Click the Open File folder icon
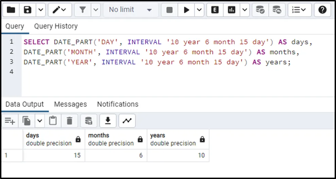Image resolution: width=336 pixels, height=179 pixels. 11,10
